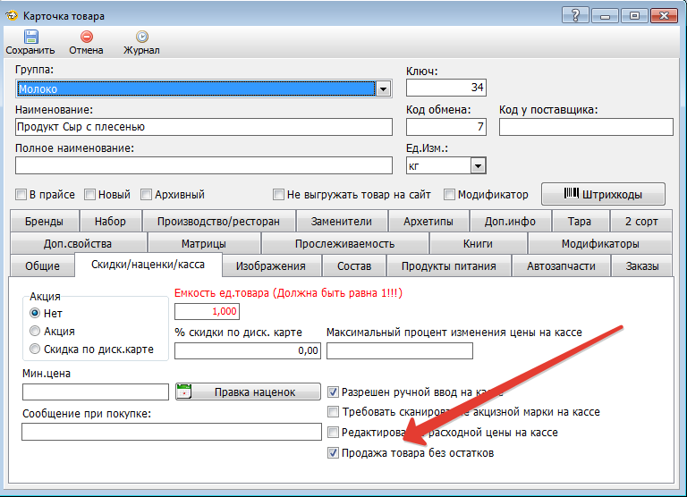This screenshot has width=687, height=497.
Task: Click the Наименование text field
Action: tap(204, 127)
